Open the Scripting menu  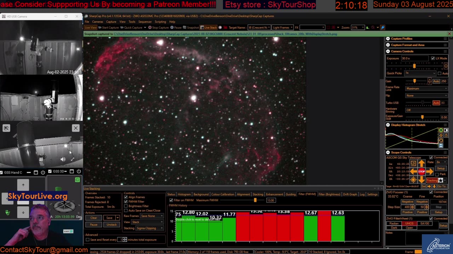tap(160, 22)
